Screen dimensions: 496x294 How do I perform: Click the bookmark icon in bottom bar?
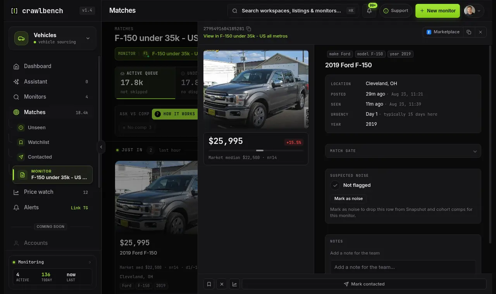209,284
